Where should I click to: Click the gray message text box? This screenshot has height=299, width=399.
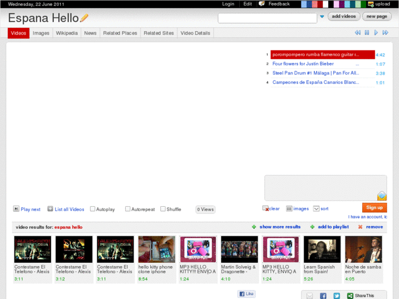pyautogui.click(x=325, y=188)
